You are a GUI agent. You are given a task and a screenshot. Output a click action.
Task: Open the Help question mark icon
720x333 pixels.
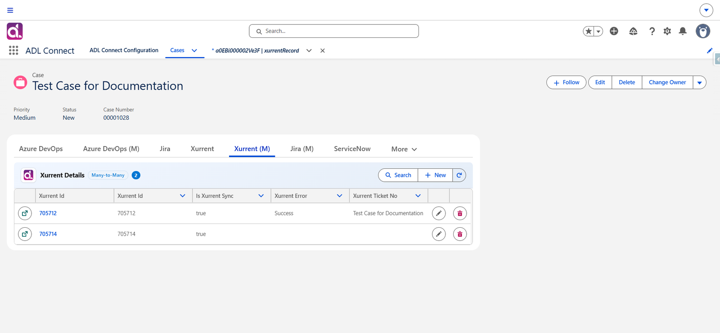(x=652, y=31)
